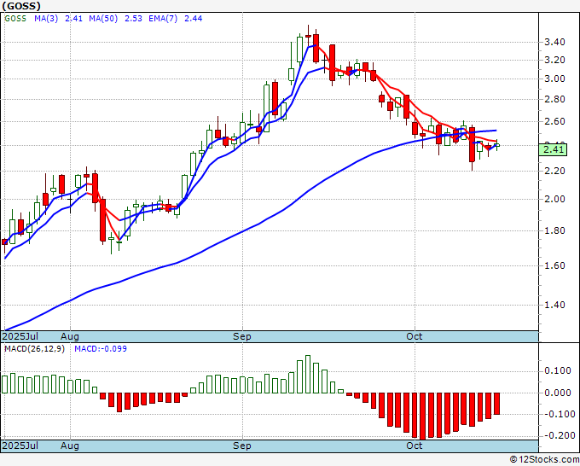Click the 2.80 price axis label
Viewport: 580px width, 466px height.
pyautogui.click(x=555, y=99)
